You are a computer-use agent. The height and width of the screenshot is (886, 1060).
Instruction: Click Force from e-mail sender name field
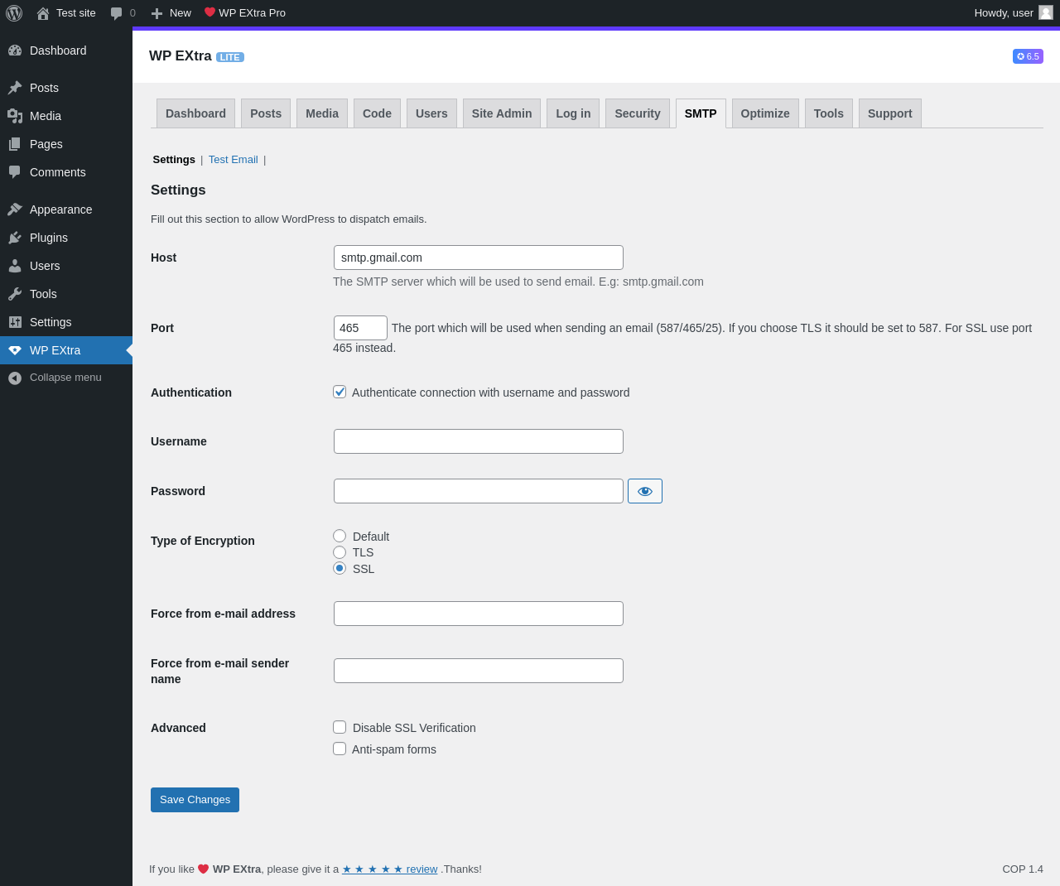coord(479,671)
